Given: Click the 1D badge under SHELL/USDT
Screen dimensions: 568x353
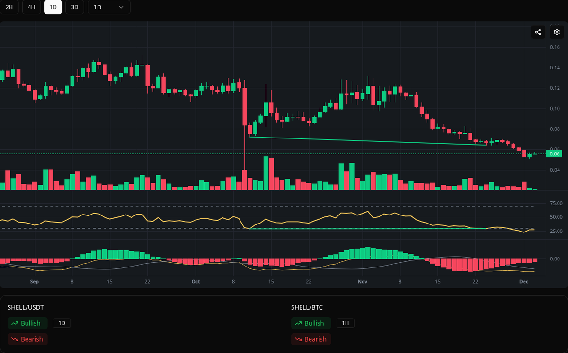Looking at the screenshot, I should click(62, 323).
